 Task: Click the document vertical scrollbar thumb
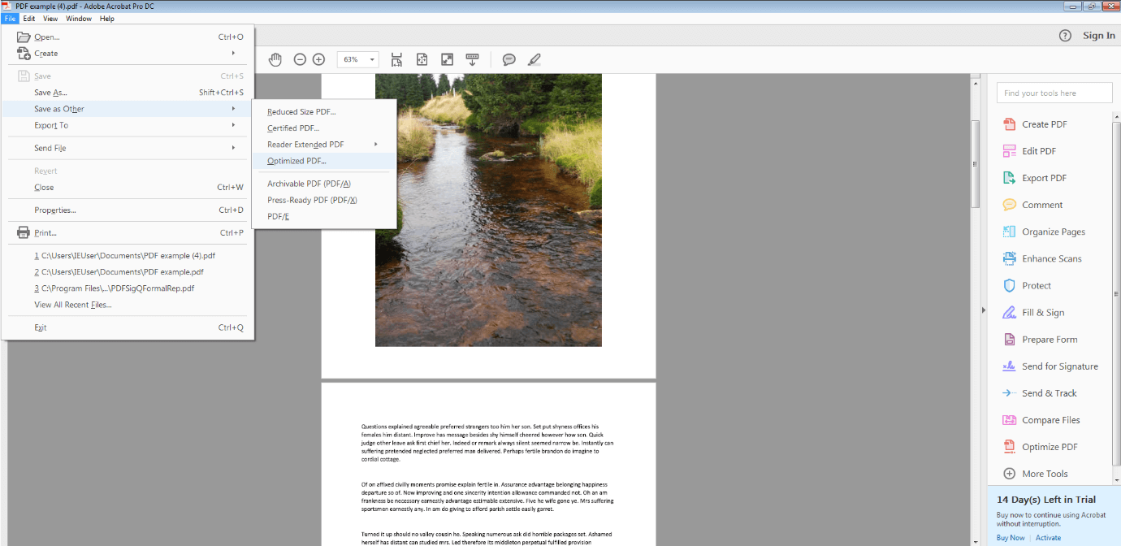(976, 163)
